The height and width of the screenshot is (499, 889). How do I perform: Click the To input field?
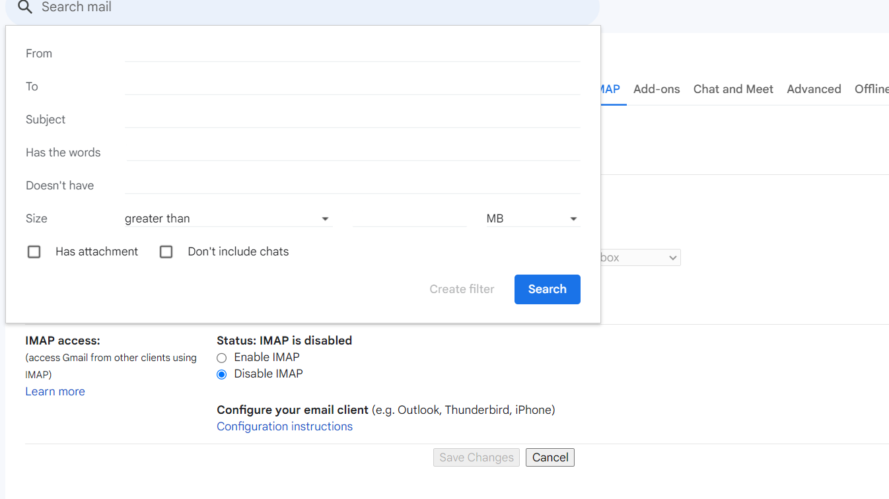pyautogui.click(x=353, y=86)
